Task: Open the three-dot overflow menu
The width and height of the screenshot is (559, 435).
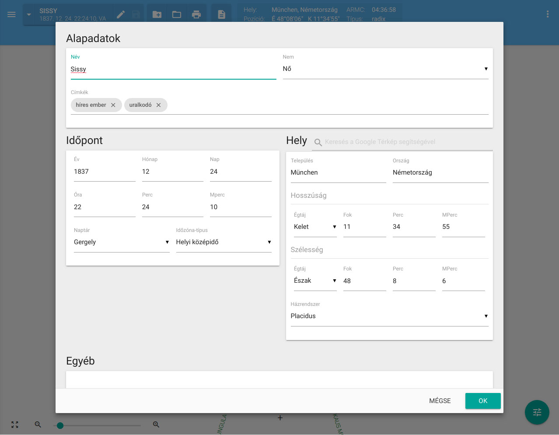Action: [547, 14]
